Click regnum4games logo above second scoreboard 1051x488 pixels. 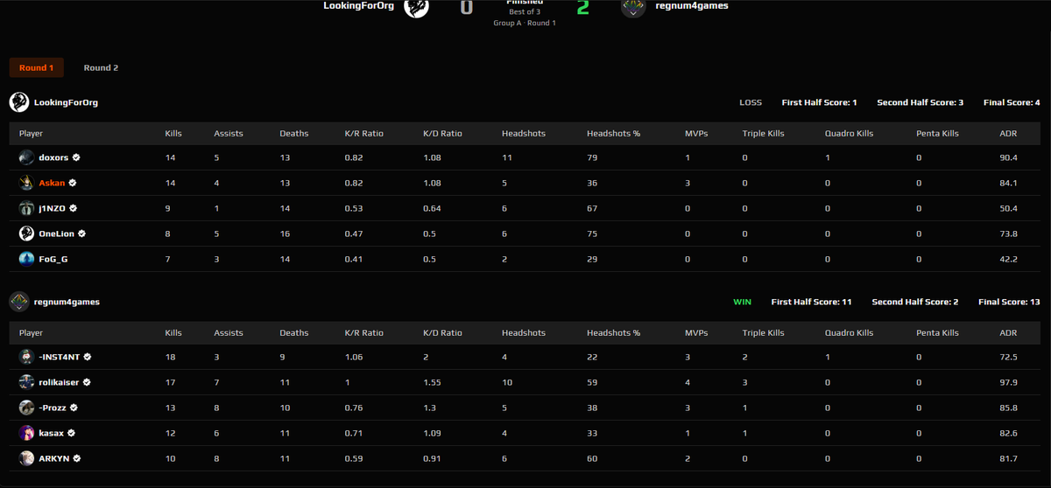click(18, 302)
